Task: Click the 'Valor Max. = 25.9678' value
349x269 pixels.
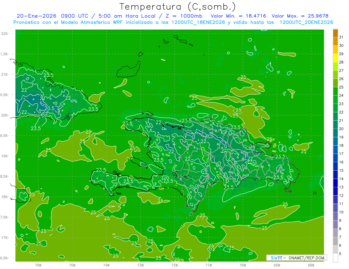Action: pyautogui.click(x=300, y=16)
